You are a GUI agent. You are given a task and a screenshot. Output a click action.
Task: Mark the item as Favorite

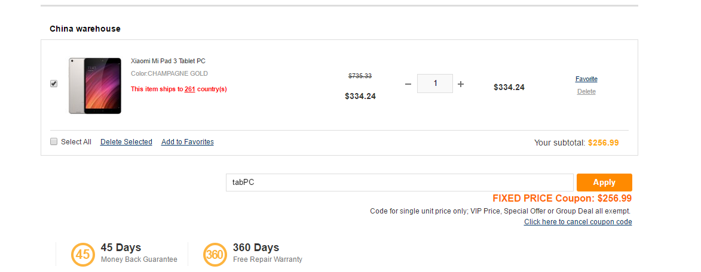coord(586,79)
